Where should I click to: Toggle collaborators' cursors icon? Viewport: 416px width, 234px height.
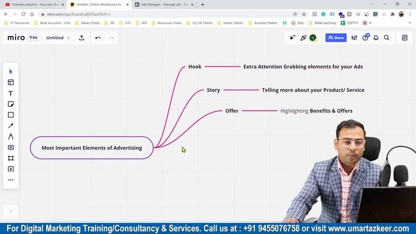click(292, 38)
